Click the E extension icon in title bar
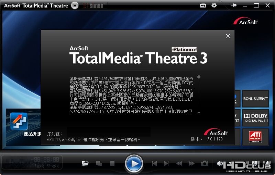Screen dimensions: 275x175 75,5
